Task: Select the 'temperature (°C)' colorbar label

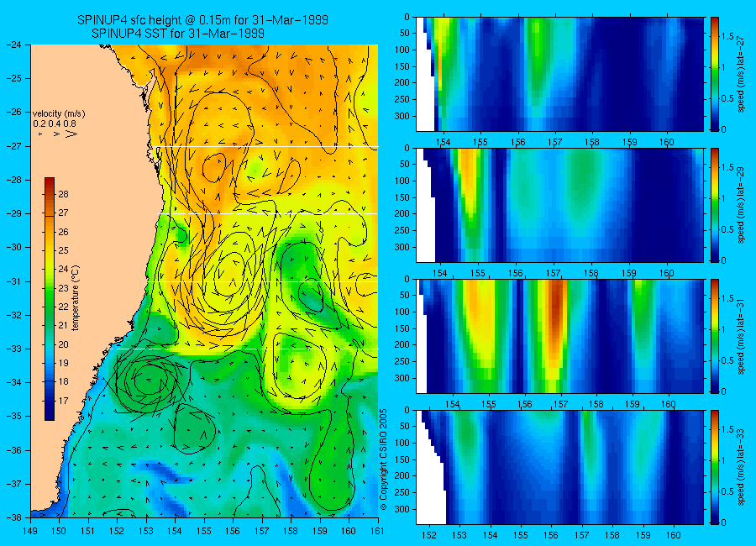Action: point(76,298)
